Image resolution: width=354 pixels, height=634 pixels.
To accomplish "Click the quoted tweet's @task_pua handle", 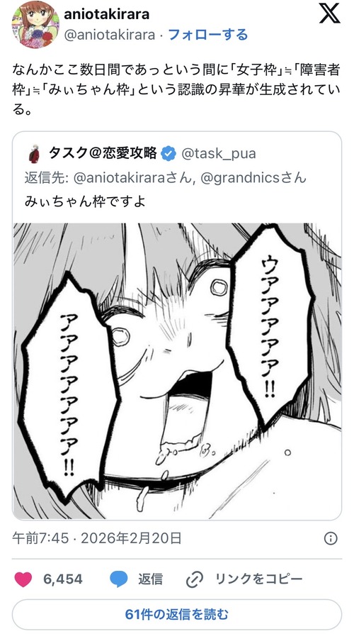I will click(x=218, y=154).
